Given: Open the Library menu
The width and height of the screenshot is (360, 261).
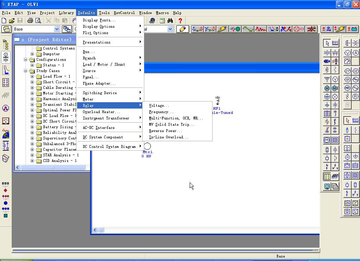Looking at the screenshot, I should (67, 13).
